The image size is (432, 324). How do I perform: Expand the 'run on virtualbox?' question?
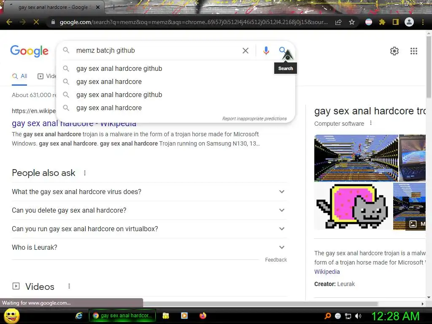[x=149, y=229]
